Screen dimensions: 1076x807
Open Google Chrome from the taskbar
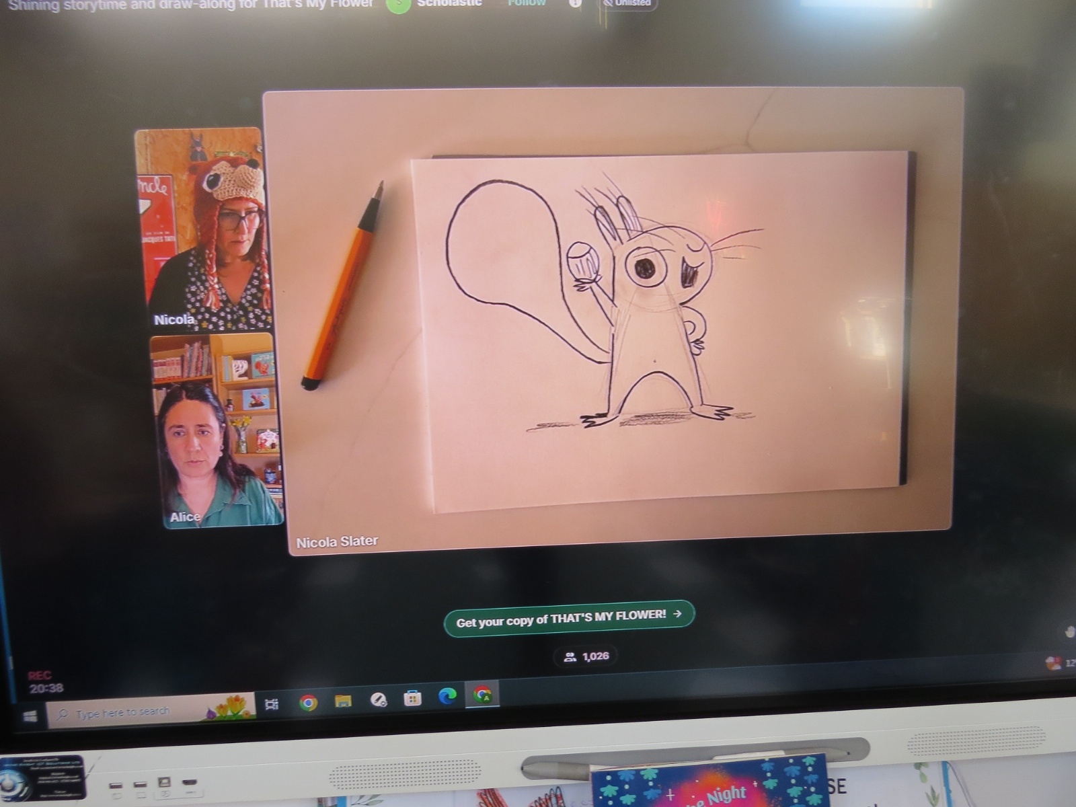point(308,703)
